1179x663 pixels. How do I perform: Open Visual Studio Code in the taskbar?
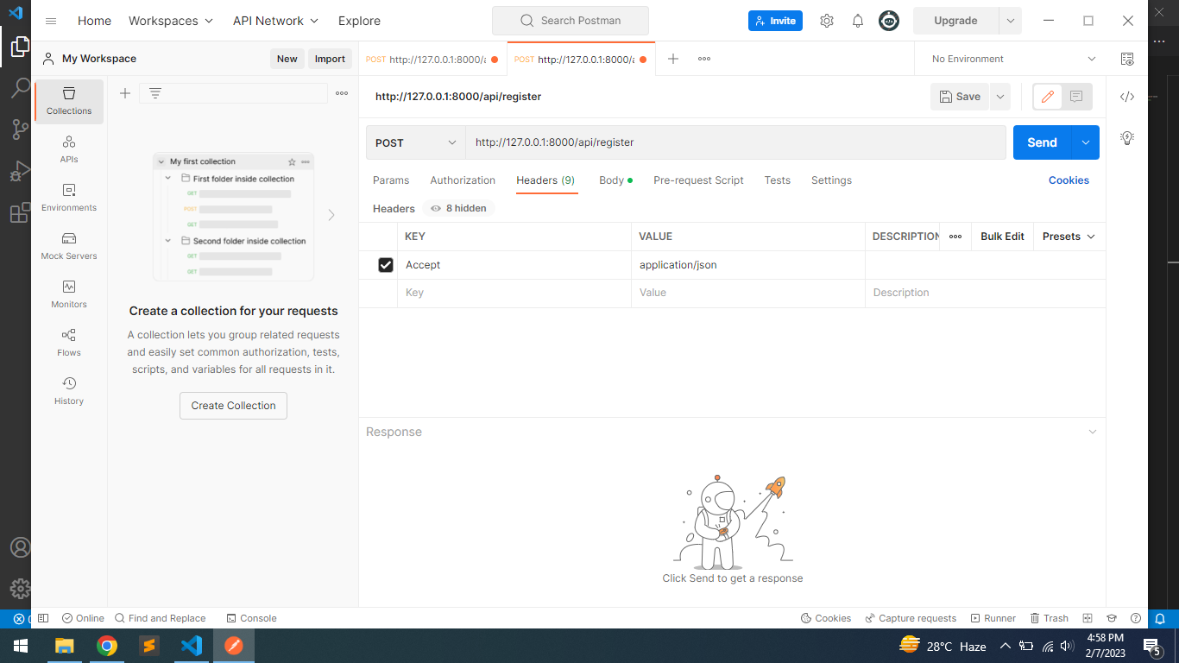click(x=192, y=646)
